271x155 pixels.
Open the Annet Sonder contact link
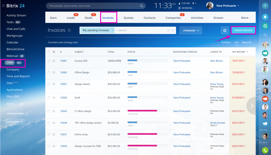(x=218, y=123)
